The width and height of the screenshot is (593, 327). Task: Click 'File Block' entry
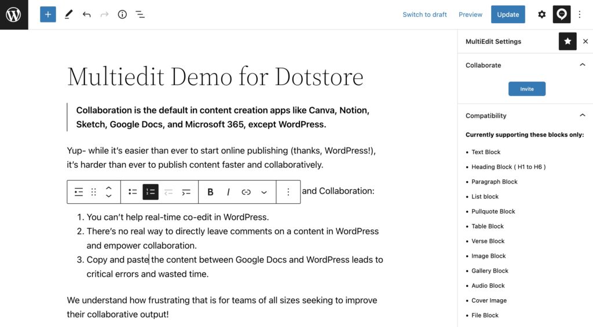point(485,315)
